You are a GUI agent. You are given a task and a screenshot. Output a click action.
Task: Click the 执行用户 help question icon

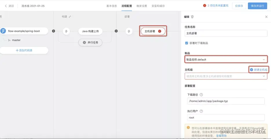tap(201, 111)
